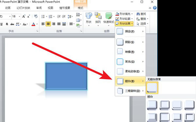Viewport: 196px width, 122px height.
Task: Switch to the 格式 tab
Action: pos(80,8)
